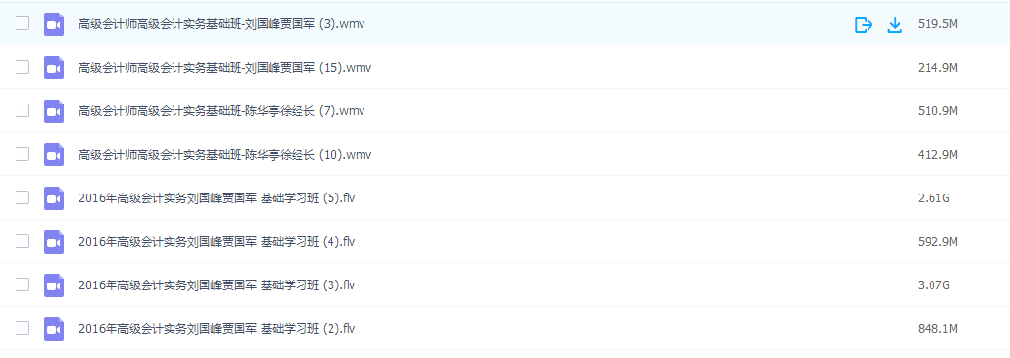The height and width of the screenshot is (358, 1010).
Task: Tick the checkbox for 刘国峰贾国军 (15).wmv
Action: (x=22, y=67)
